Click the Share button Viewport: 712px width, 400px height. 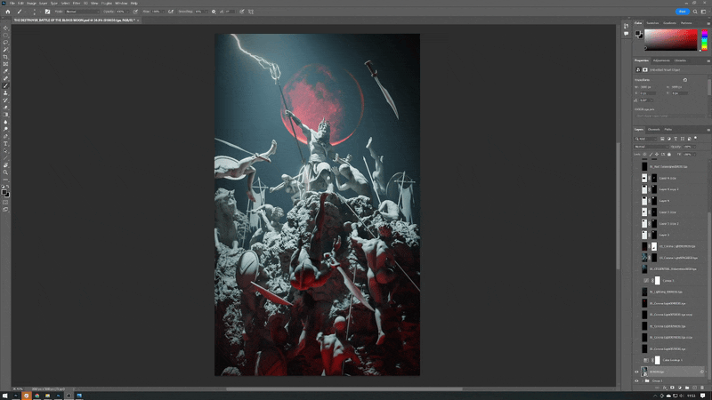(683, 12)
